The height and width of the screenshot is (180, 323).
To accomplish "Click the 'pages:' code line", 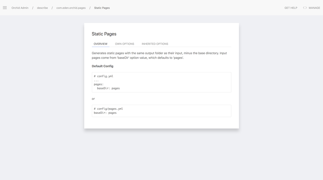I will (99, 84).
